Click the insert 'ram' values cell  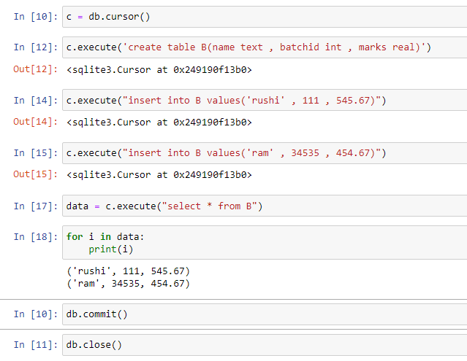pyautogui.click(x=265, y=152)
